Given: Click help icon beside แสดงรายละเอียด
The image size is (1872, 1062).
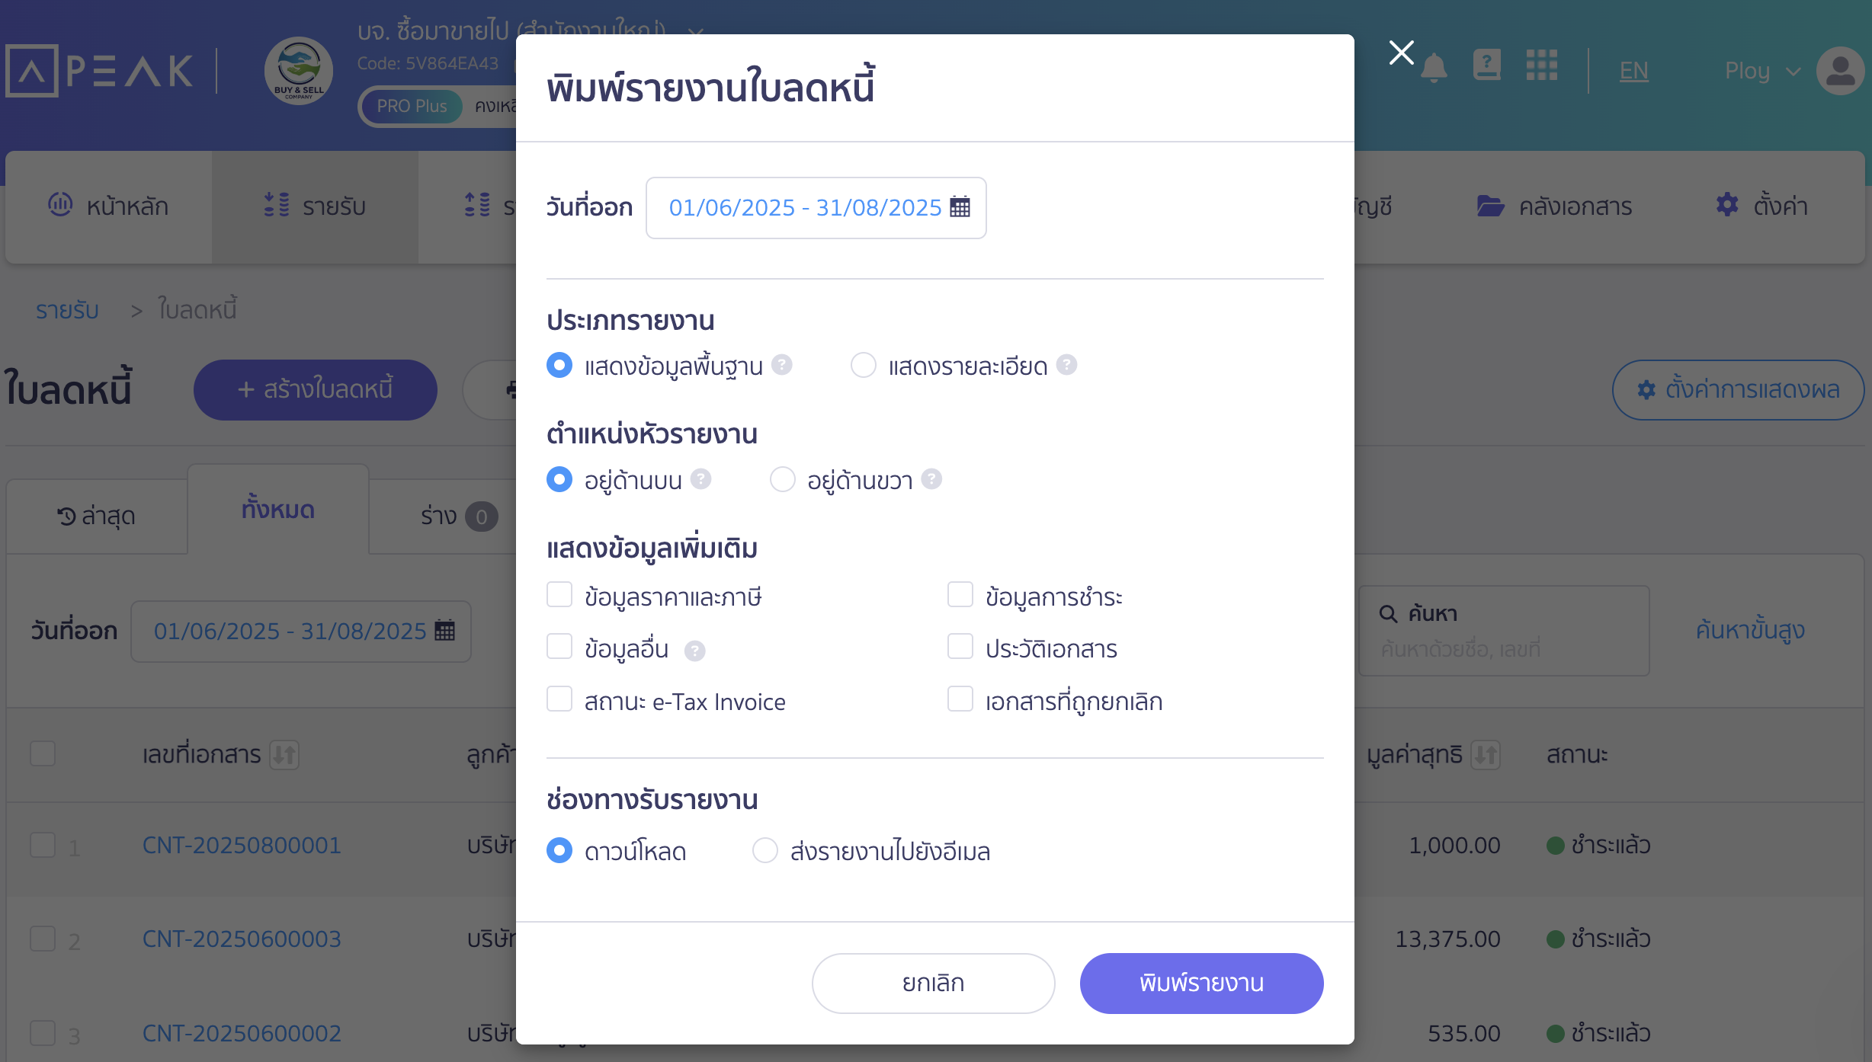Looking at the screenshot, I should coord(1066,365).
